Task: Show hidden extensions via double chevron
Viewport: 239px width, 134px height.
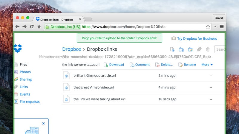Action: pyautogui.click(x=215, y=27)
